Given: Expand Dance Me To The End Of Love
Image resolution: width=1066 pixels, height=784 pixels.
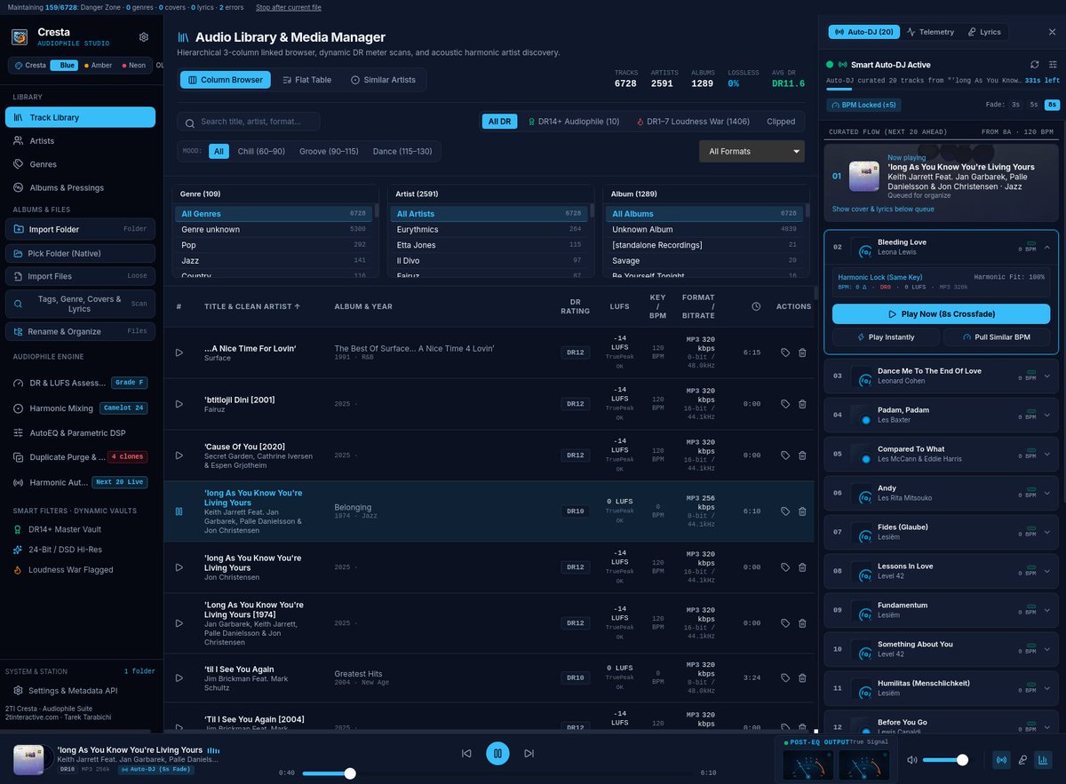Looking at the screenshot, I should [x=1046, y=376].
